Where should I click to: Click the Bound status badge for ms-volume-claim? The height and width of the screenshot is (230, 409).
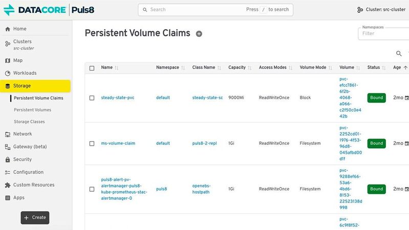(x=376, y=144)
